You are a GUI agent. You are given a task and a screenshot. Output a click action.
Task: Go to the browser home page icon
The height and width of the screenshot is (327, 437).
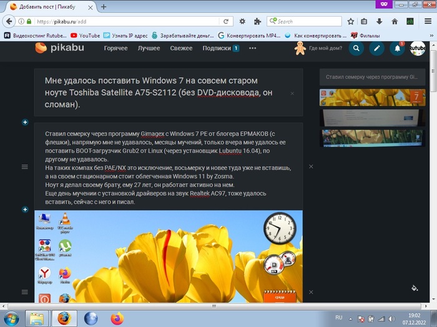coord(395,21)
